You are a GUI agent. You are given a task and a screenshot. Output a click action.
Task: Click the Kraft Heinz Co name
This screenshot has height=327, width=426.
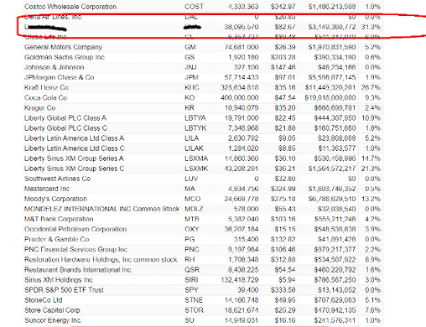tap(46, 87)
